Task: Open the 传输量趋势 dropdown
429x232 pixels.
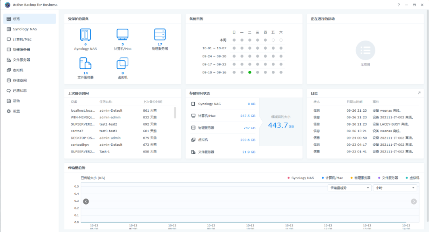Action: tap(350, 188)
